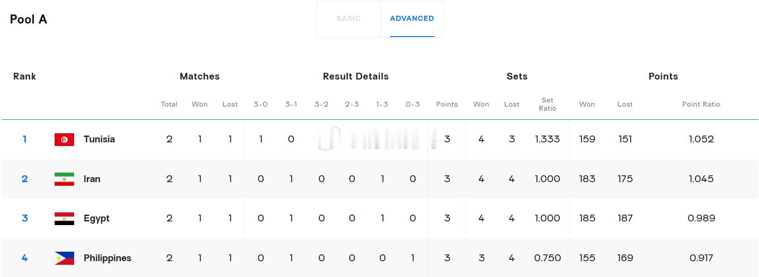759x277 pixels.
Task: Click the Tunisia flag icon
Action: pos(64,140)
